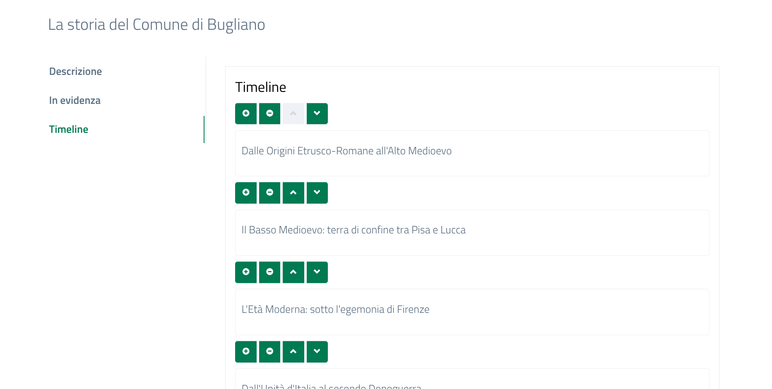Remove the Basso Medioevo timeline entry
The image size is (772, 389).
(x=269, y=193)
